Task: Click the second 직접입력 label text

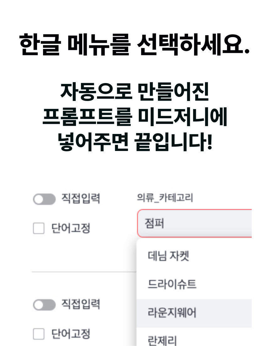Action: point(81,304)
